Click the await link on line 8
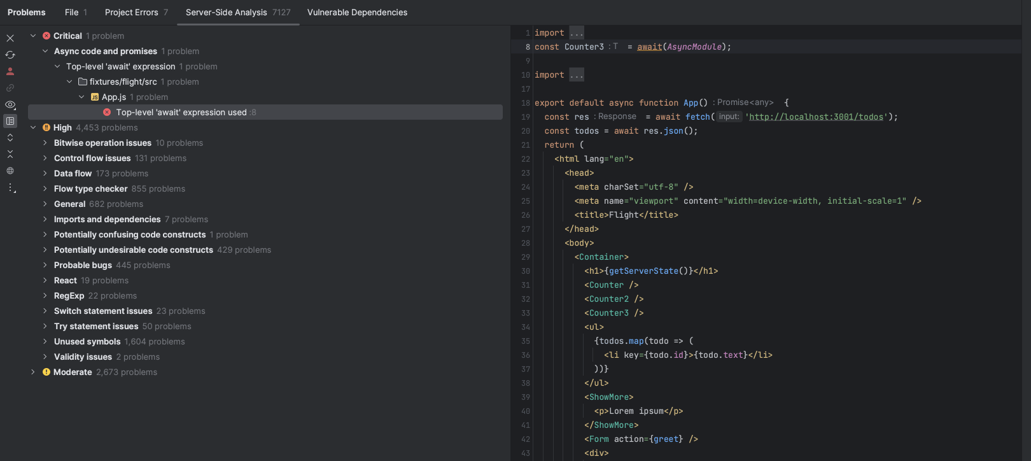The image size is (1031, 461). [x=649, y=47]
